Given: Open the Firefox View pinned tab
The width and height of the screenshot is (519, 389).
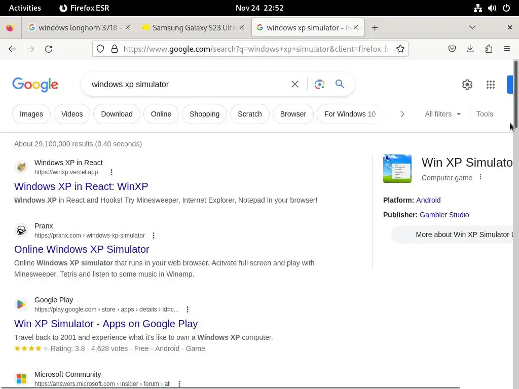Looking at the screenshot, I should coord(10,28).
